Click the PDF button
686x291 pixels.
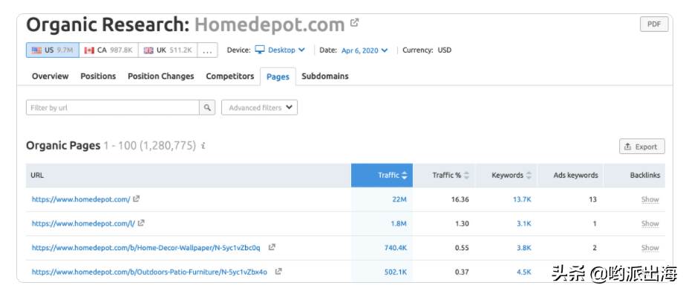(654, 24)
